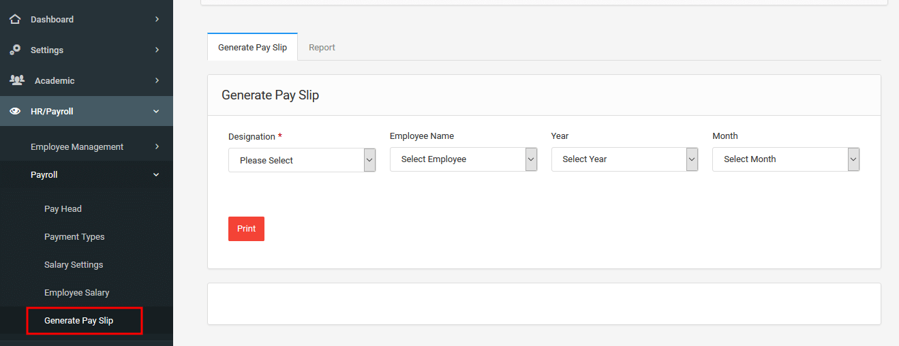899x346 pixels.
Task: Expand the Dashboard chevron arrow
Action: 157,19
